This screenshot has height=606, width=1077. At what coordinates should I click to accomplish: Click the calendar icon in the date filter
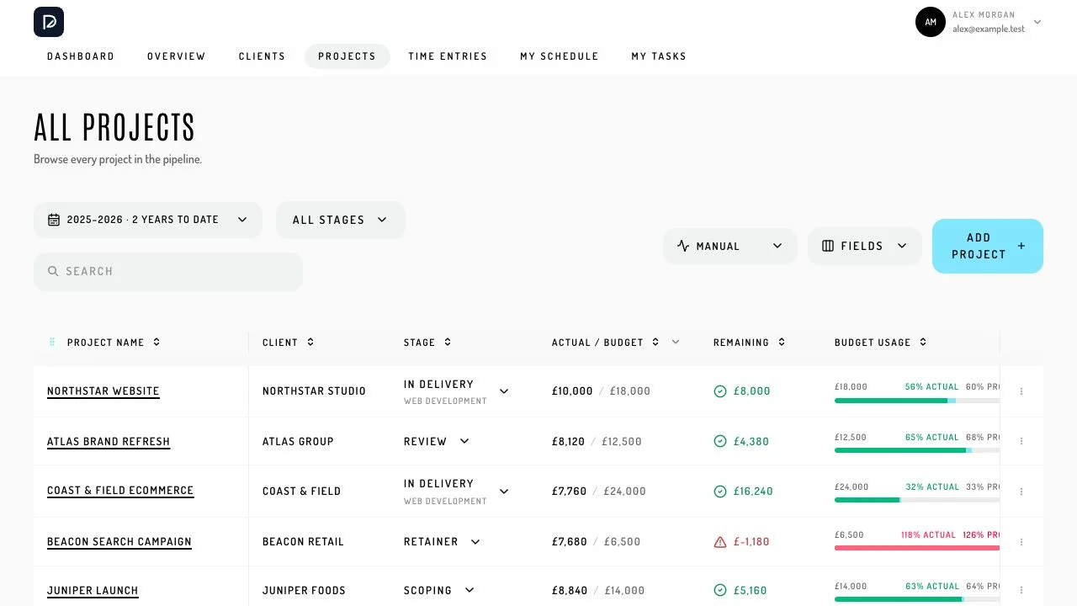[54, 220]
